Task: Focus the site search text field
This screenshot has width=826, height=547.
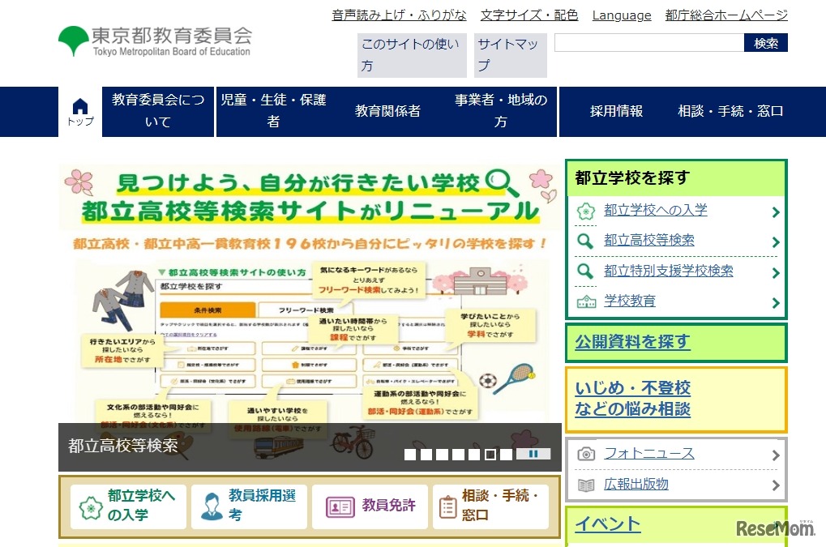Action: pos(649,43)
